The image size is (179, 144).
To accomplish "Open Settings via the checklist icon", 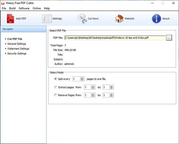I will click(47, 19).
